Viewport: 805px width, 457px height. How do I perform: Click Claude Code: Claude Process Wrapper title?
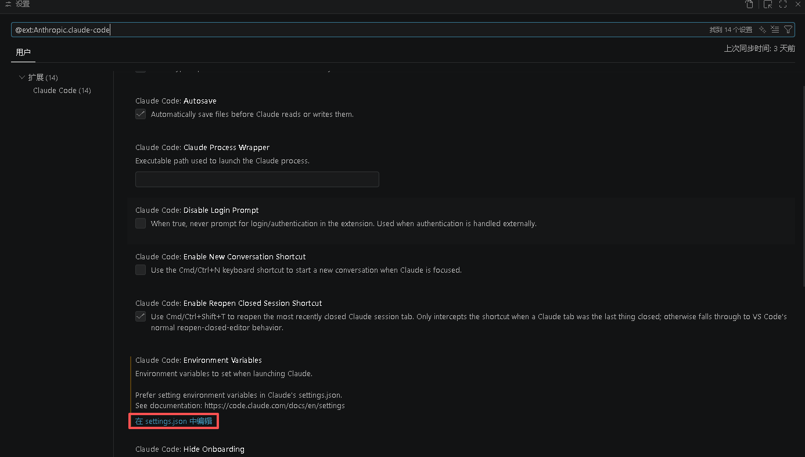203,148
